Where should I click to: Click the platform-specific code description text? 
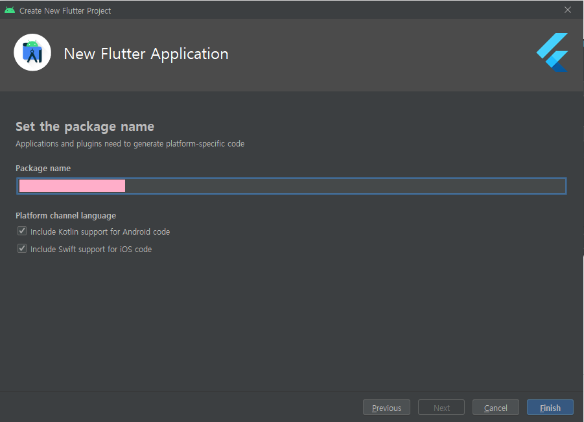(130, 144)
